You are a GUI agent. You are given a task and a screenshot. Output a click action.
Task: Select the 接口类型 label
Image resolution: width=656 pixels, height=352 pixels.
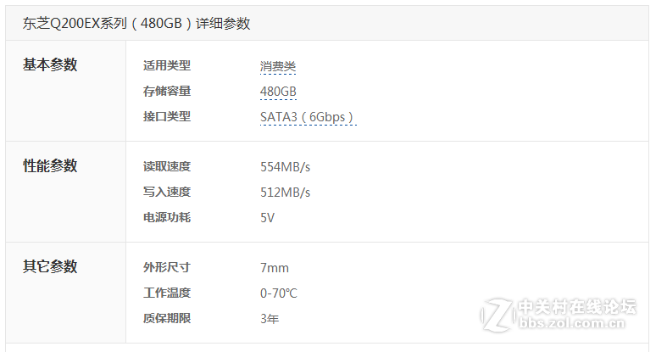click(167, 116)
